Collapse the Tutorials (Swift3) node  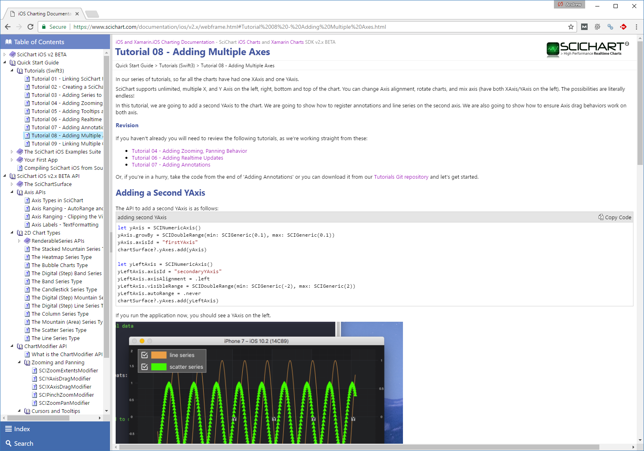(x=12, y=71)
